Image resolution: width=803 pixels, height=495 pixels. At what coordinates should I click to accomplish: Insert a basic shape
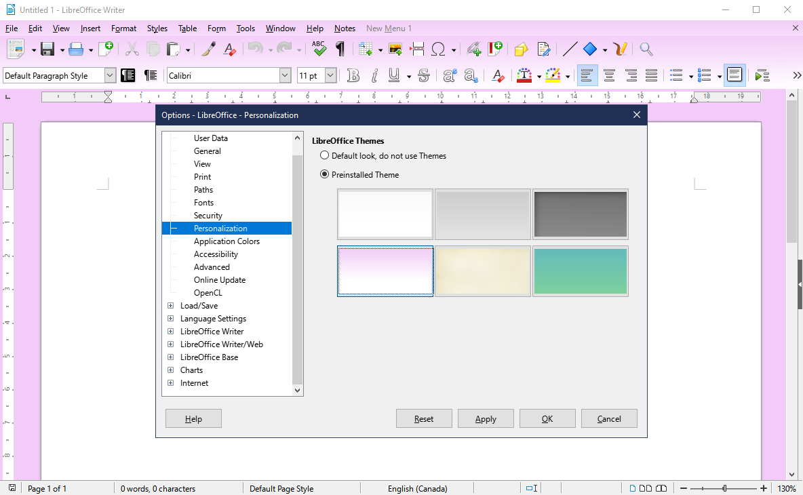coord(589,49)
